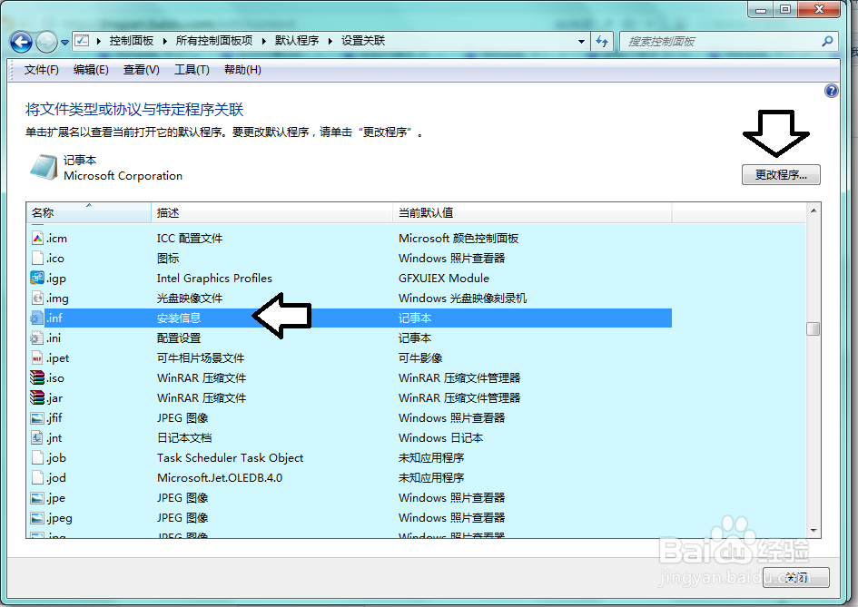The height and width of the screenshot is (607, 858).
Task: Click the 更改程序... button
Action: coord(781,175)
